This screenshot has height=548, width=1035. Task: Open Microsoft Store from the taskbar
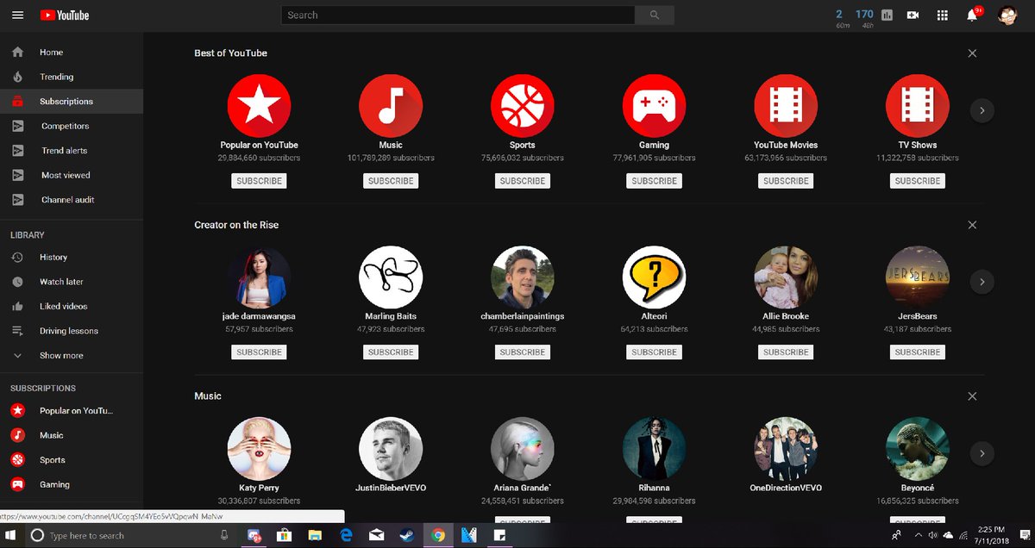[284, 535]
